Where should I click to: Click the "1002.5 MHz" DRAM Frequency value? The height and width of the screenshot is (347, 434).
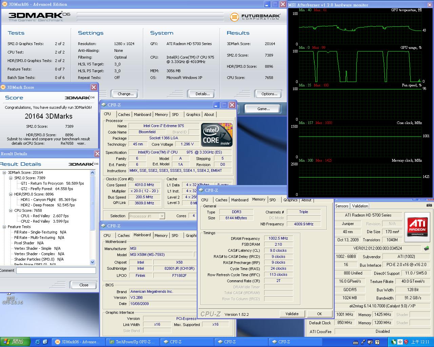click(278, 239)
